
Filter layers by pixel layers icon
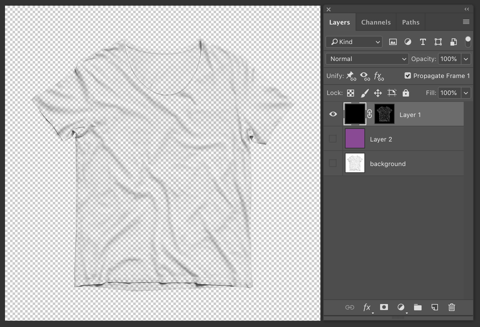[392, 42]
